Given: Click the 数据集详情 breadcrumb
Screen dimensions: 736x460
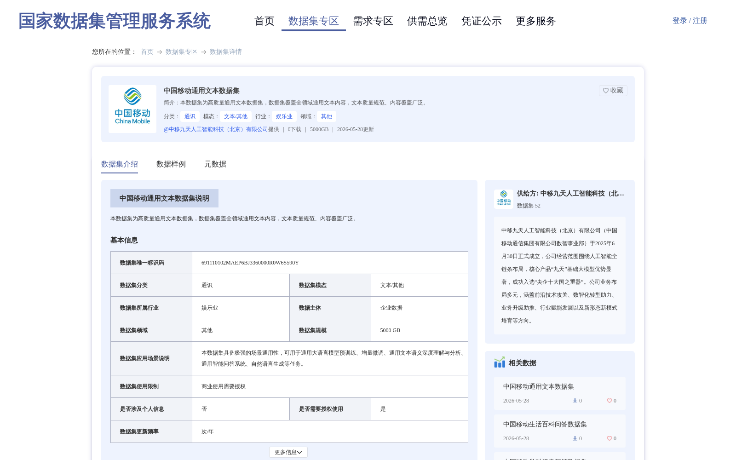Looking at the screenshot, I should tap(226, 52).
